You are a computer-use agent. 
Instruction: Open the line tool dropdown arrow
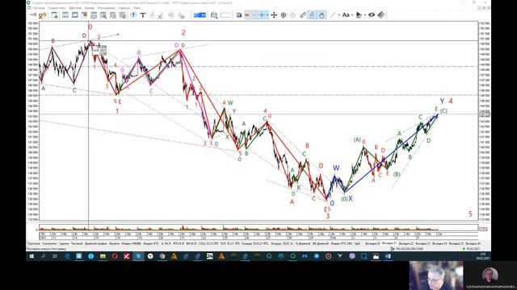point(339,15)
